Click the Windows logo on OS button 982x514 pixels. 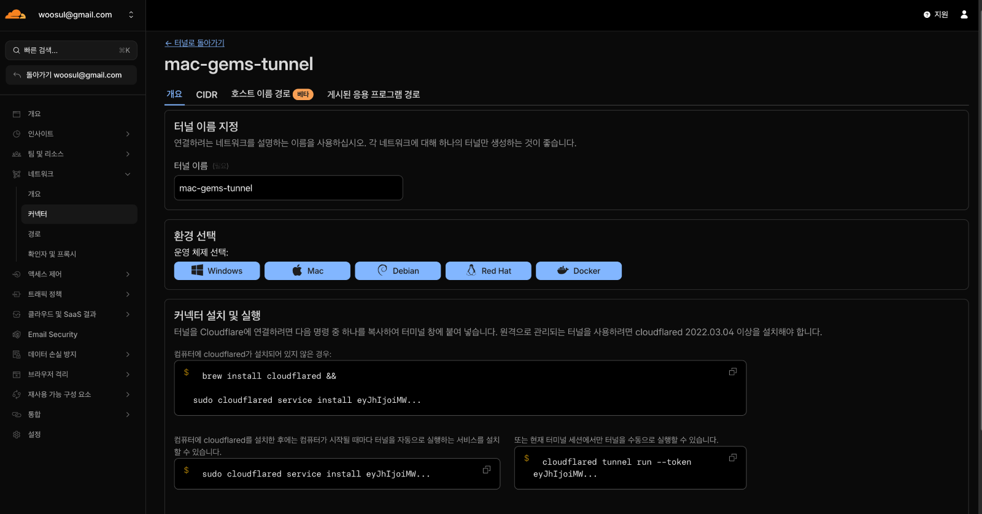tap(197, 270)
